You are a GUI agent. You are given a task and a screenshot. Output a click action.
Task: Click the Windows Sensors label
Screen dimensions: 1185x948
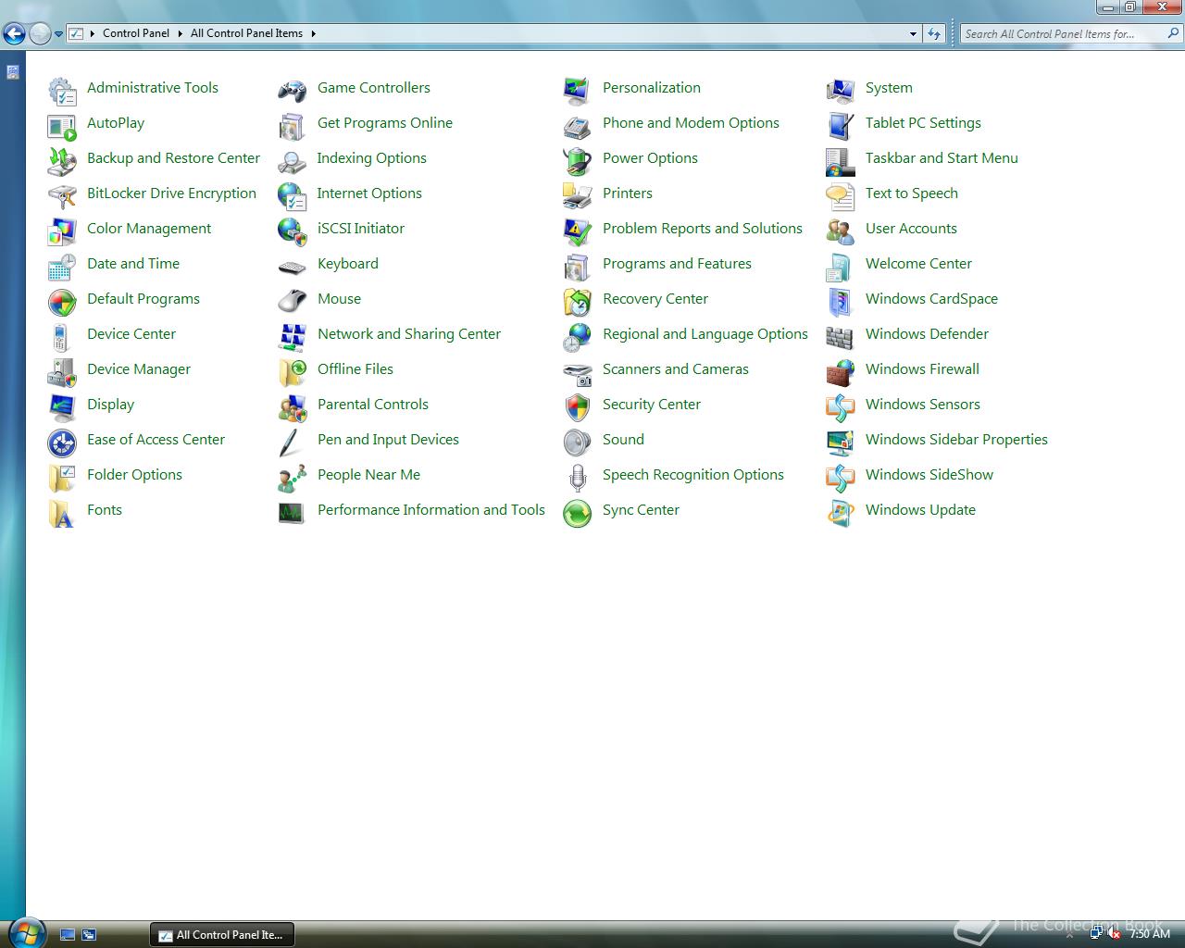[x=922, y=405]
